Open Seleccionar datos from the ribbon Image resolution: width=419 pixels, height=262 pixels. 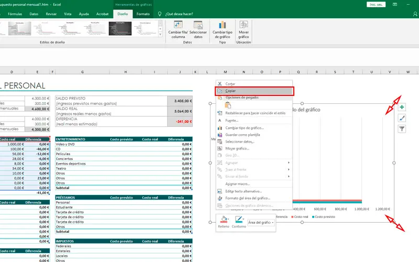(x=198, y=25)
